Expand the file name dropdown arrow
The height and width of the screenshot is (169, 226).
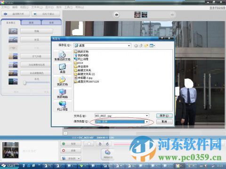click(147, 116)
